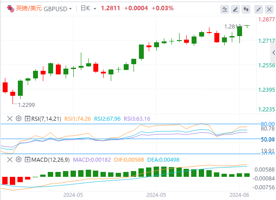Expand the right side panel arrow
The height and width of the screenshot is (200, 276).
pos(273,53)
